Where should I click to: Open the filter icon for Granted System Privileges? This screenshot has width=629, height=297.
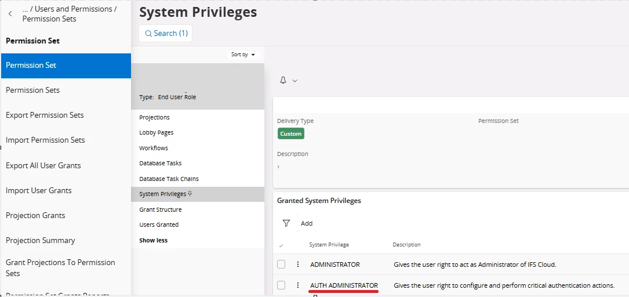click(x=286, y=223)
